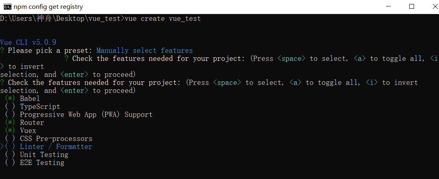The width and height of the screenshot is (439, 179).
Task: Click the Progressive Web App (PWA) Support label
Action: pos(86,115)
